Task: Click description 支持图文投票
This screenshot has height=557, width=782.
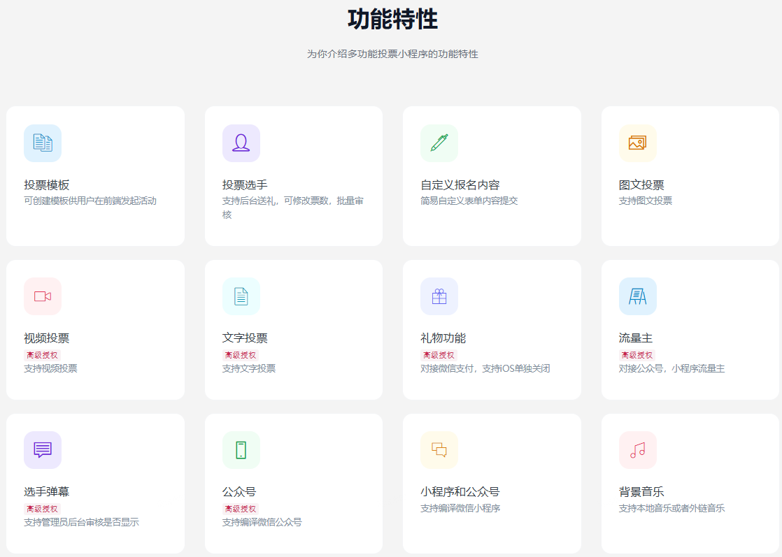Action: tap(646, 201)
